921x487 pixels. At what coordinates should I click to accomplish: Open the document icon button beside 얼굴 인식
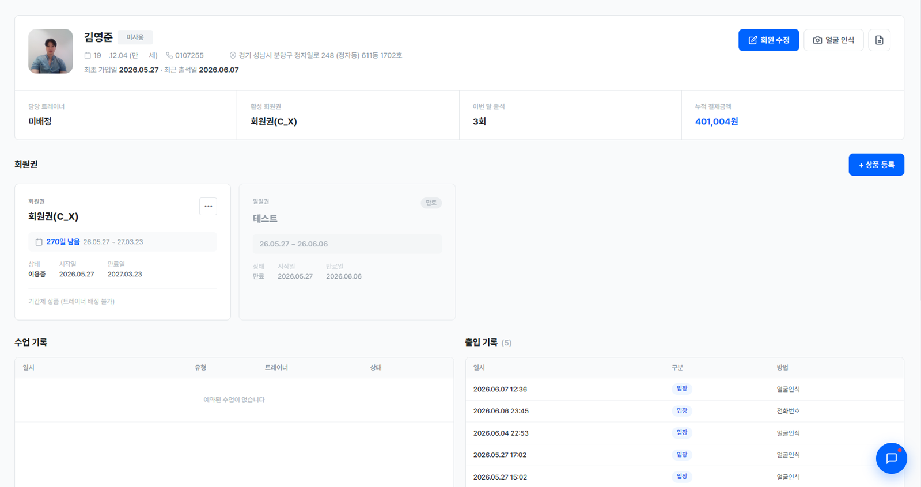click(x=879, y=40)
